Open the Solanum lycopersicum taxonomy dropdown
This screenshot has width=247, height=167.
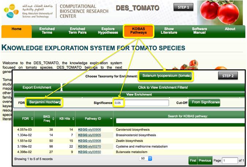[166, 76]
